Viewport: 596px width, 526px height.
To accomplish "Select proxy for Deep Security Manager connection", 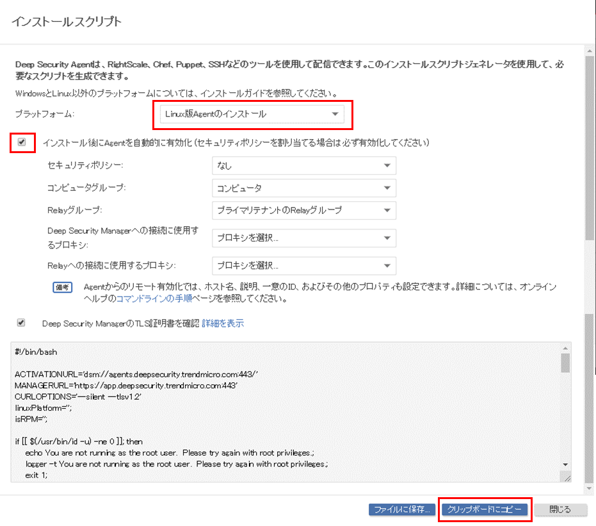I will [303, 238].
